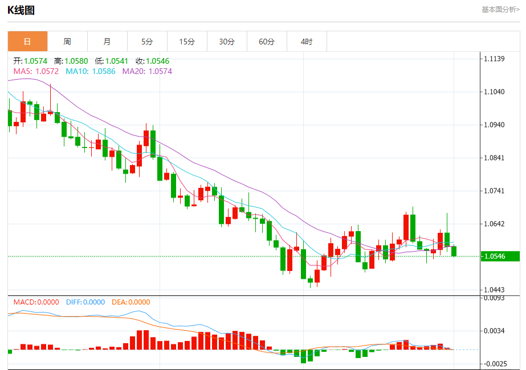Screen dimensions: 526x370
Task: Click the 0.0034 MACD axis label
Action: click(494, 331)
